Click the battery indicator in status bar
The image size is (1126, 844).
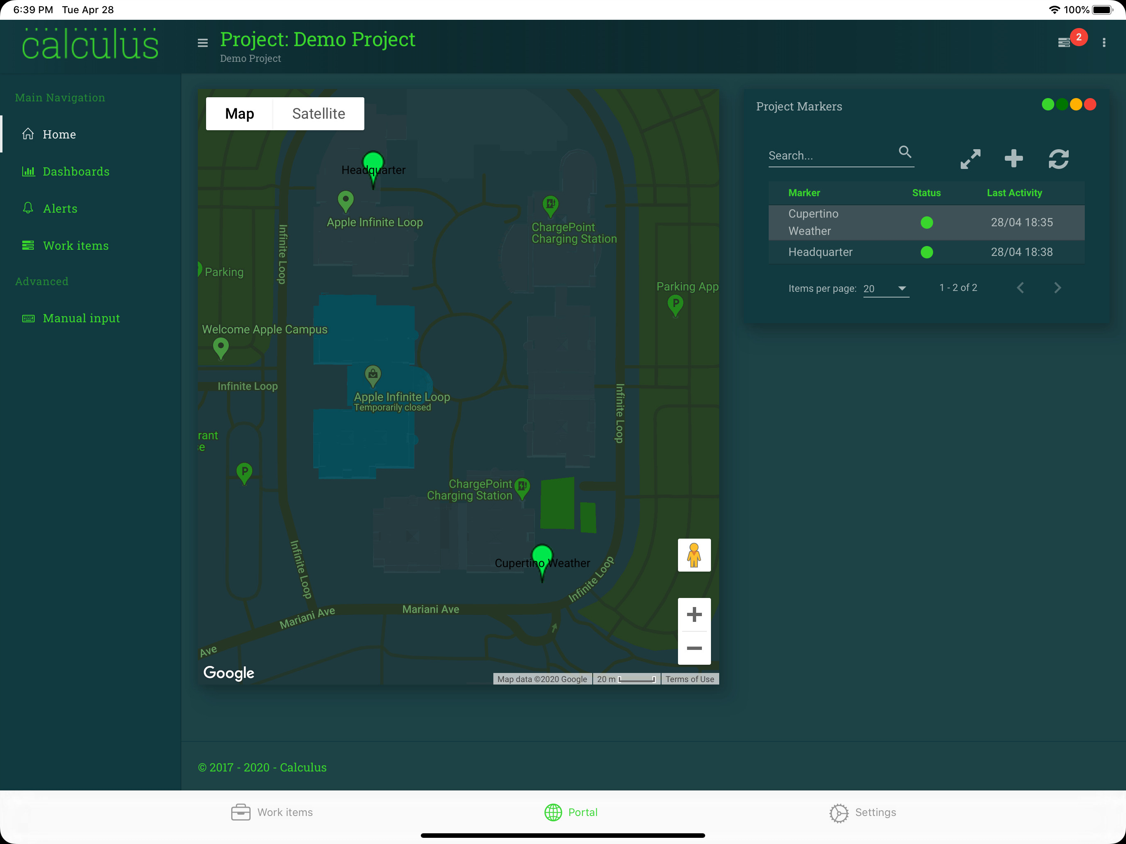pyautogui.click(x=1103, y=9)
